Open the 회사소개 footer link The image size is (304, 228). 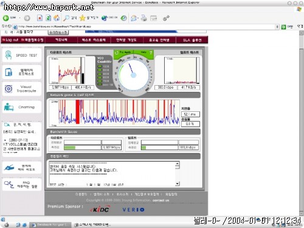tap(122, 194)
